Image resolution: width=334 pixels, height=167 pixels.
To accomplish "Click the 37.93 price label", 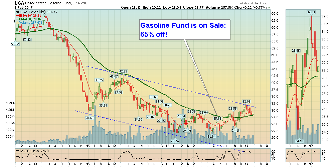I will tap(119, 92).
